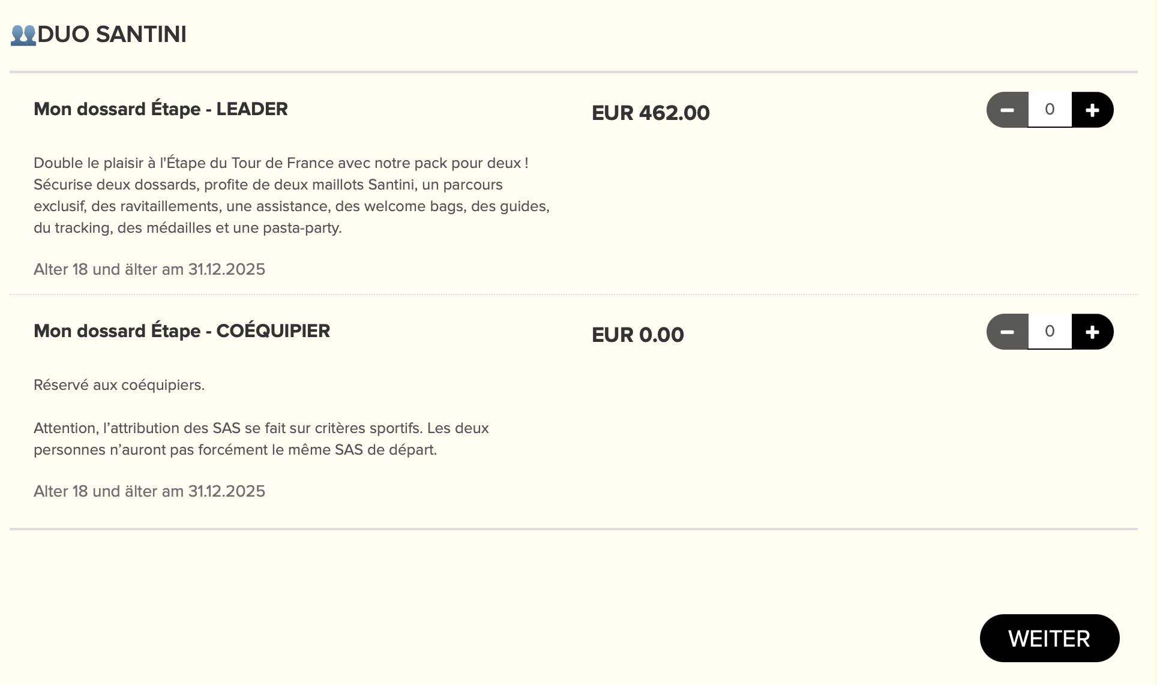Focus the COÉQUIPIER quantity field

1050,332
